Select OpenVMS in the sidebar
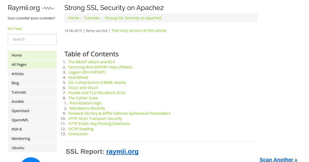This screenshot has width=309, height=162. tap(32, 120)
